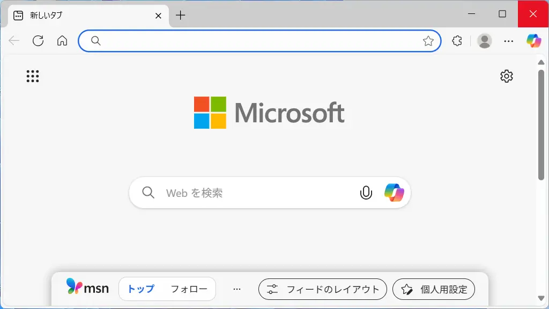Close the 新しいタブ tab
The width and height of the screenshot is (549, 309).
(158, 16)
